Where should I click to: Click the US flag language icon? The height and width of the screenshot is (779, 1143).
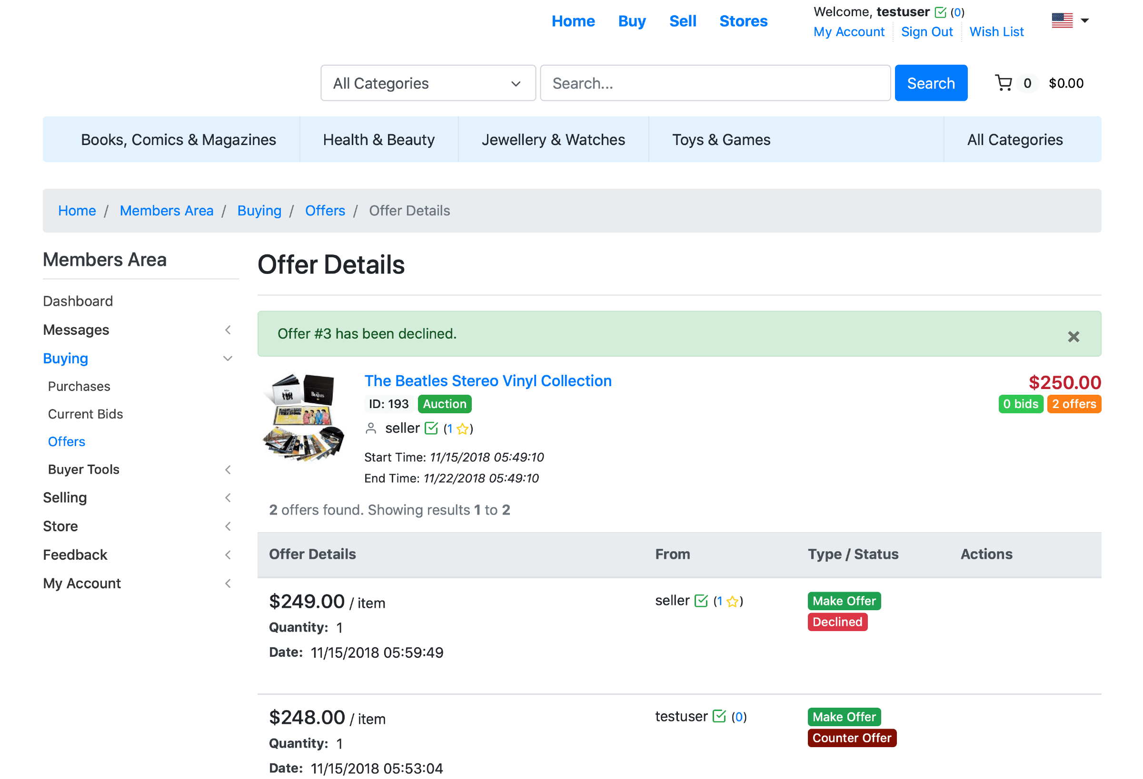[x=1062, y=20]
